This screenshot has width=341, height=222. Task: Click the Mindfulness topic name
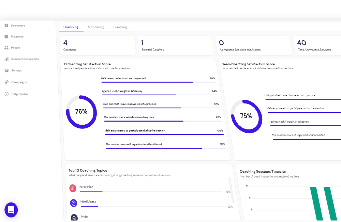coord(88,202)
